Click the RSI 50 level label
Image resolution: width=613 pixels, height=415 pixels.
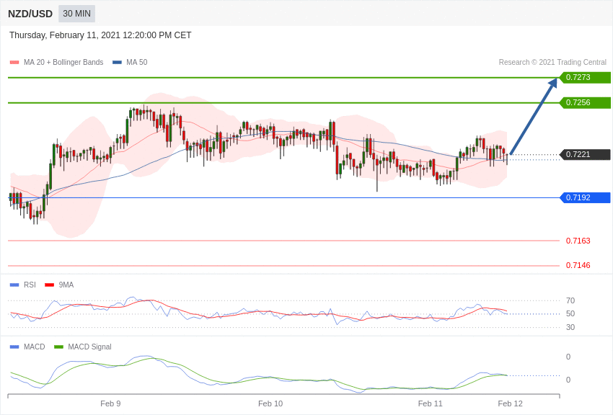pyautogui.click(x=570, y=314)
